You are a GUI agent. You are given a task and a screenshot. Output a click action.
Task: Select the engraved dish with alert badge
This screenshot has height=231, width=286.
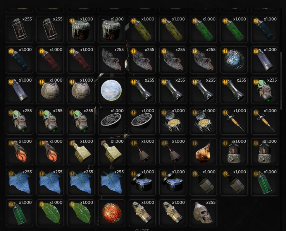point(142,121)
